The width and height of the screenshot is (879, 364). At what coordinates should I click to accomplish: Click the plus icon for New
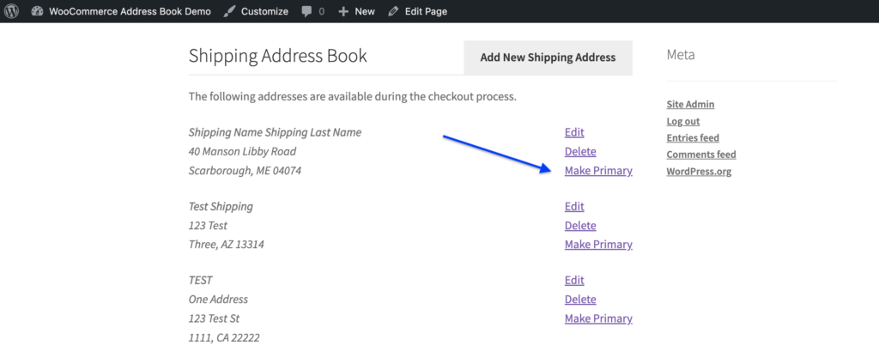click(x=343, y=11)
